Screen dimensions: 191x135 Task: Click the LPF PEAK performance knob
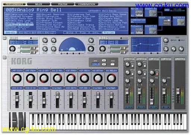(31, 78)
